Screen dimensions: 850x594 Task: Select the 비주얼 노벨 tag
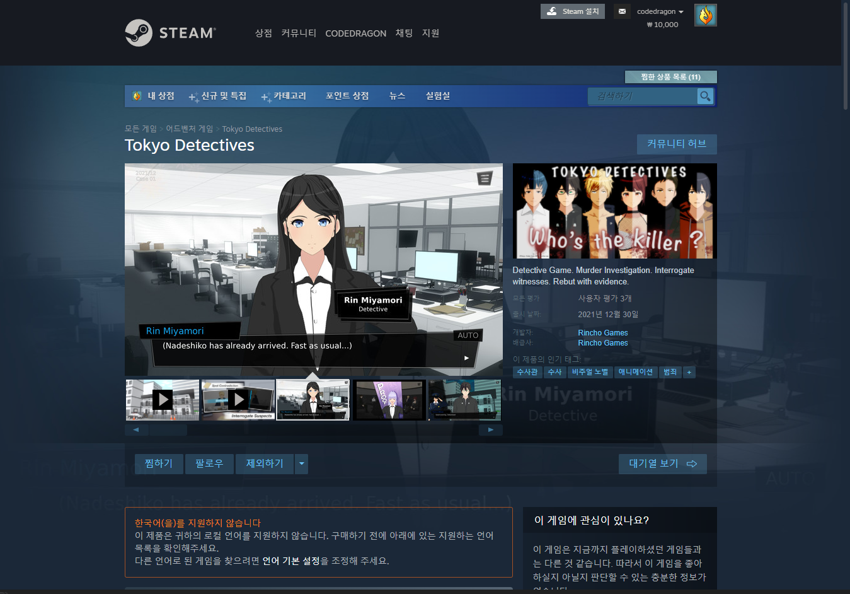click(x=590, y=372)
